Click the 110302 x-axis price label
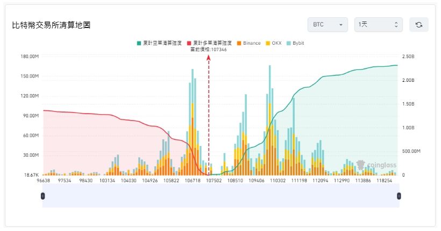This screenshot has height=231, width=441. [278, 180]
